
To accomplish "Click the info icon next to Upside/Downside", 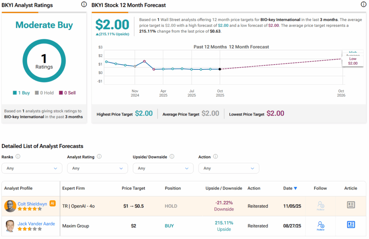I will (172, 157).
